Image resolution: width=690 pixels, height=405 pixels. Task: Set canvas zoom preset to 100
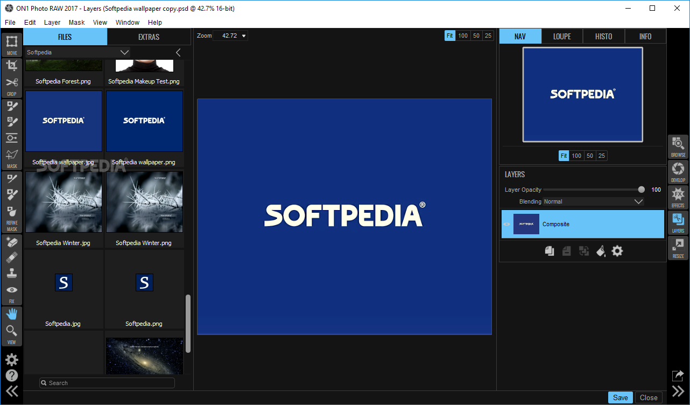click(463, 36)
